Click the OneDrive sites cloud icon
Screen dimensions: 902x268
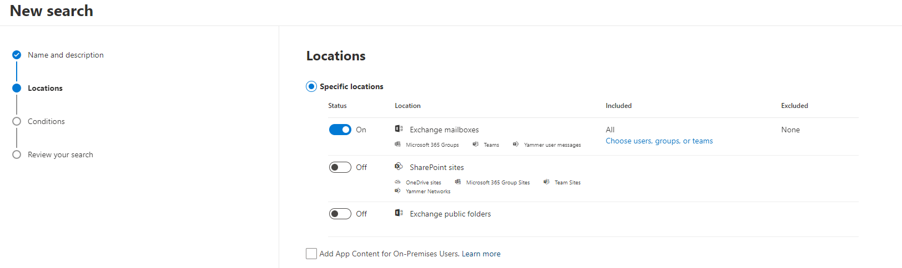pyautogui.click(x=397, y=182)
